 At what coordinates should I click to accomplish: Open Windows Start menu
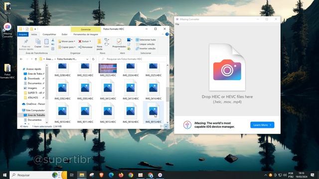(4, 175)
